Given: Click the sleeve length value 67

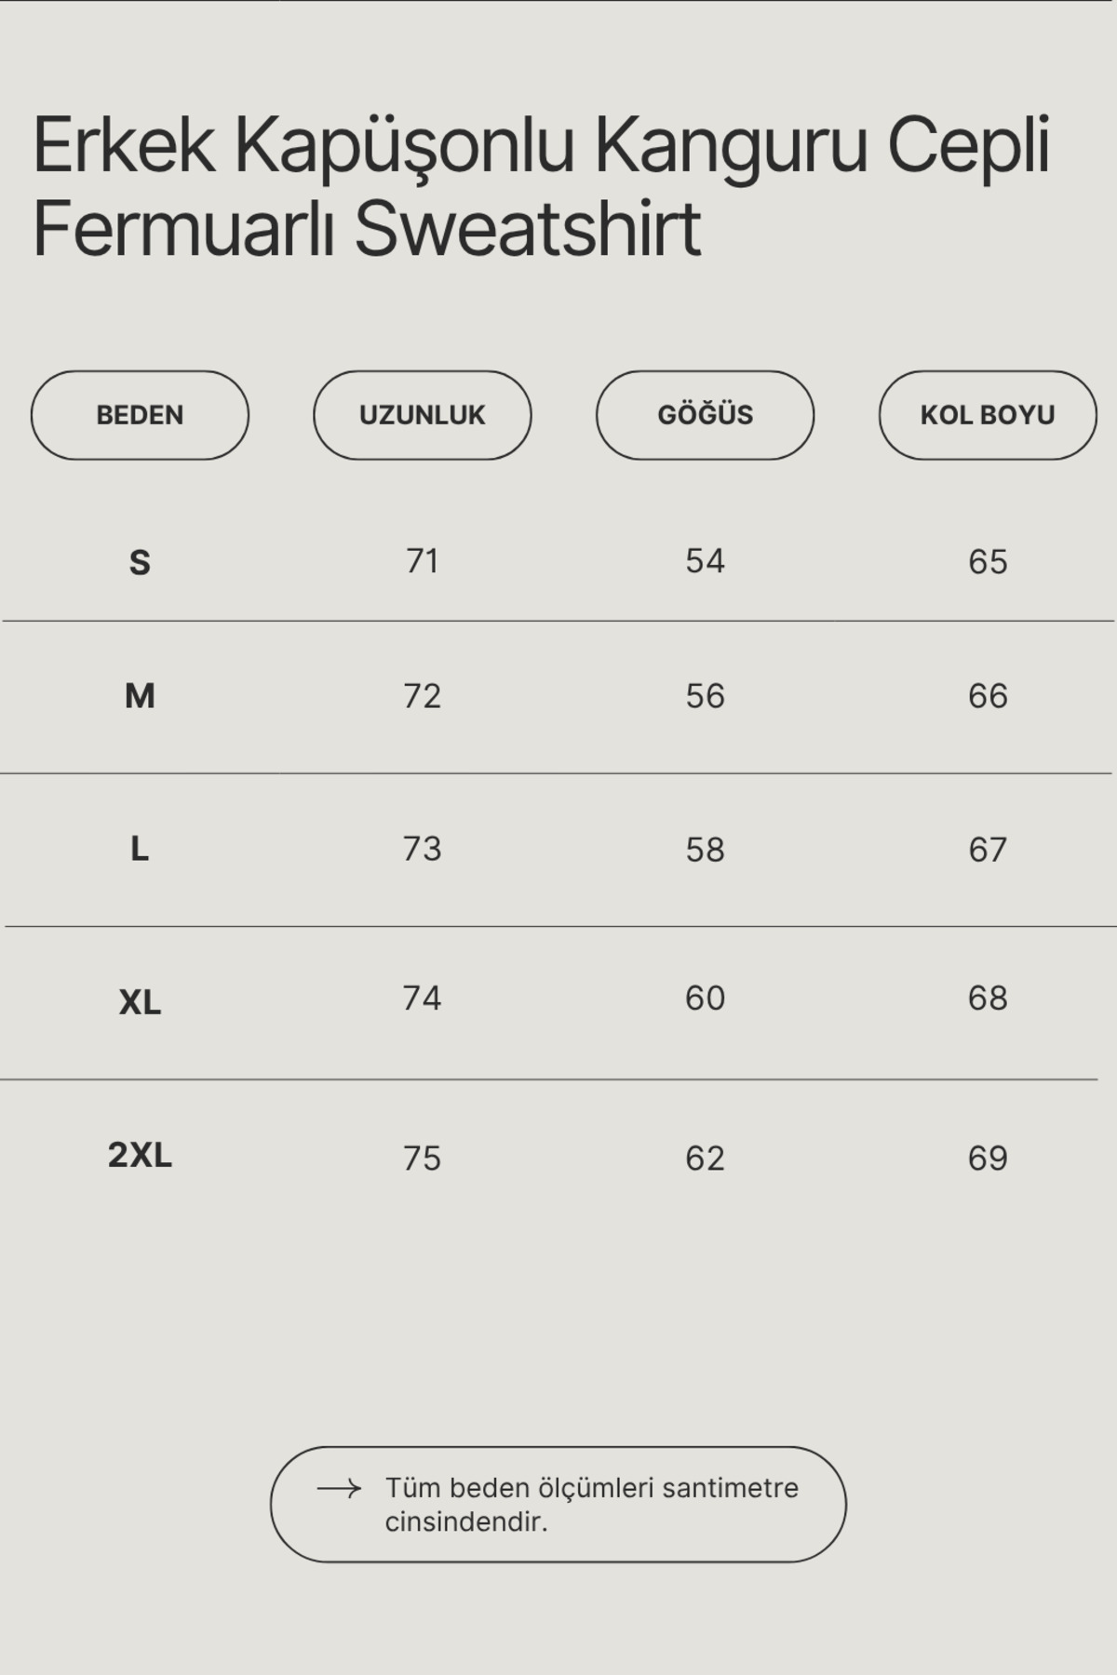Looking at the screenshot, I should click(x=988, y=850).
